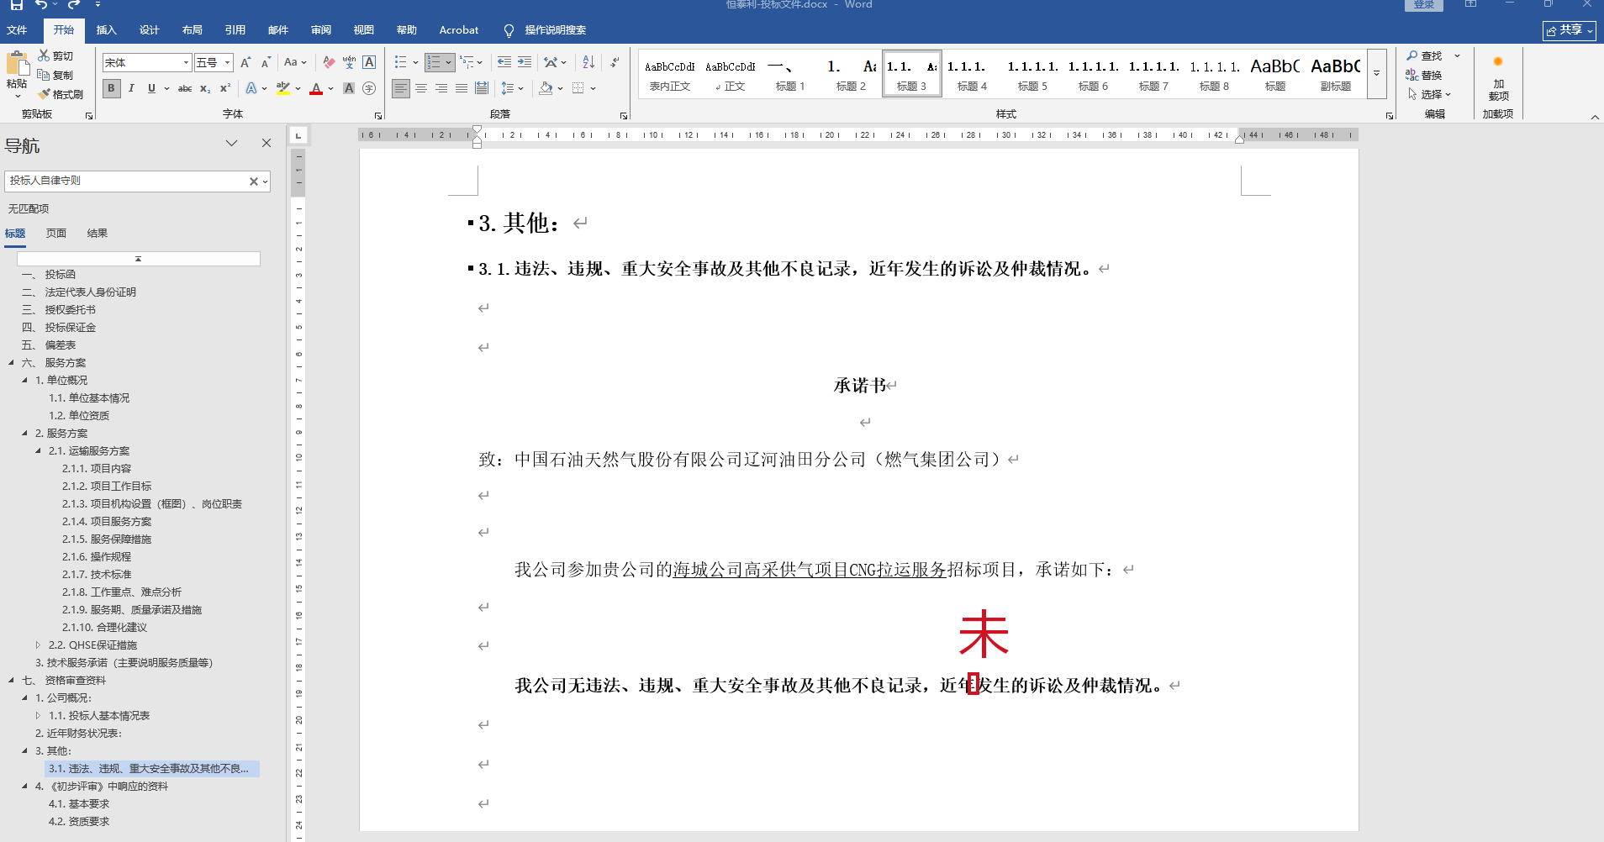
Task: Open line spacing options dropdown
Action: tap(512, 88)
